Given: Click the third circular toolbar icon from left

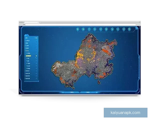Looking at the screenshot, I should pyautogui.click(x=89, y=29).
